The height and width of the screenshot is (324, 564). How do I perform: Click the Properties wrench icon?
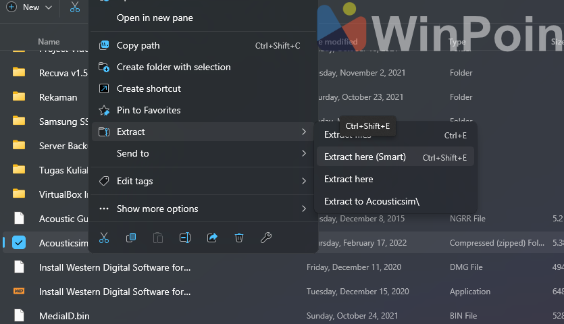(x=266, y=238)
